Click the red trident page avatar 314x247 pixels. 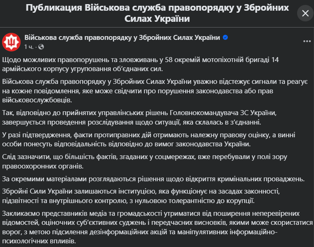click(x=11, y=42)
